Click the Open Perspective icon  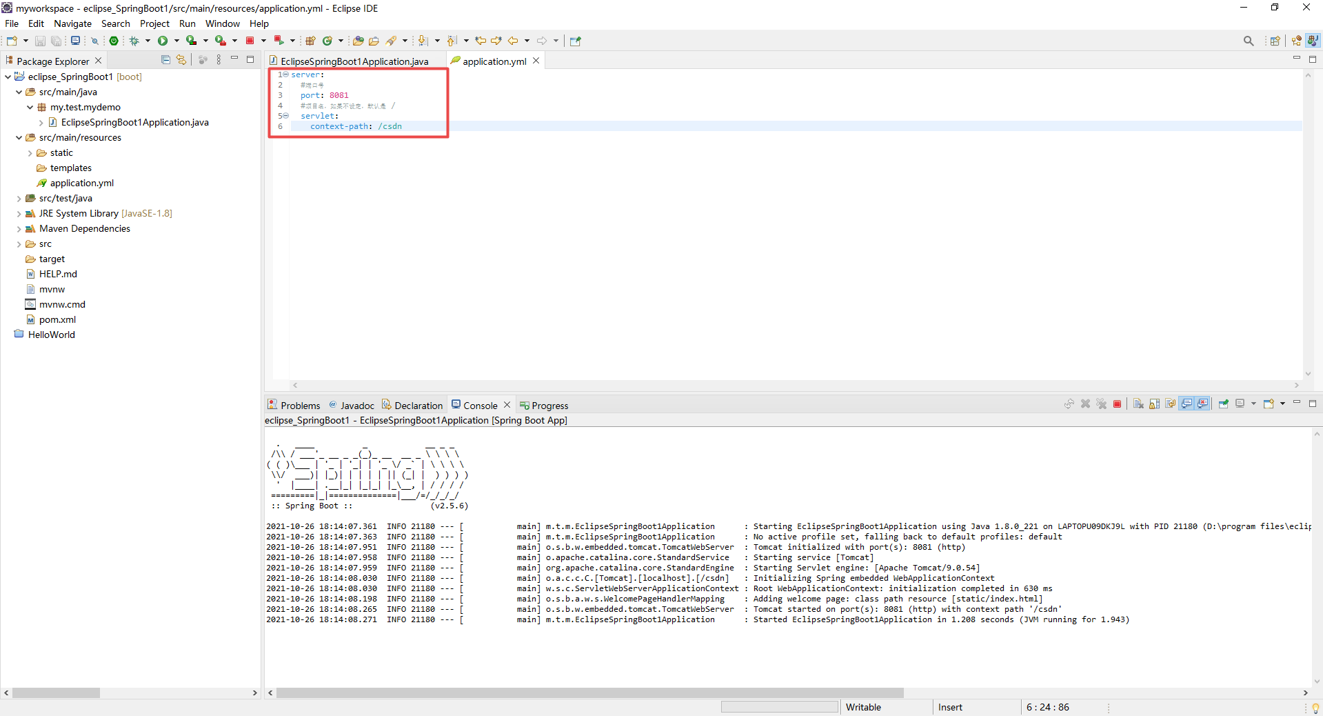(1275, 41)
